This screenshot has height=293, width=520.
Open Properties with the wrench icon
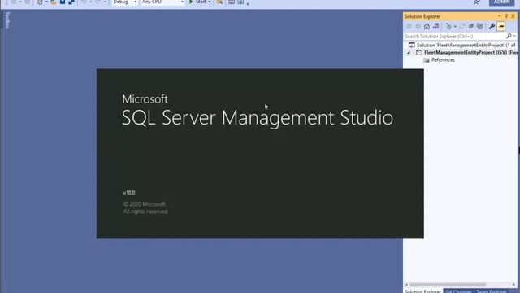pyautogui.click(x=492, y=26)
